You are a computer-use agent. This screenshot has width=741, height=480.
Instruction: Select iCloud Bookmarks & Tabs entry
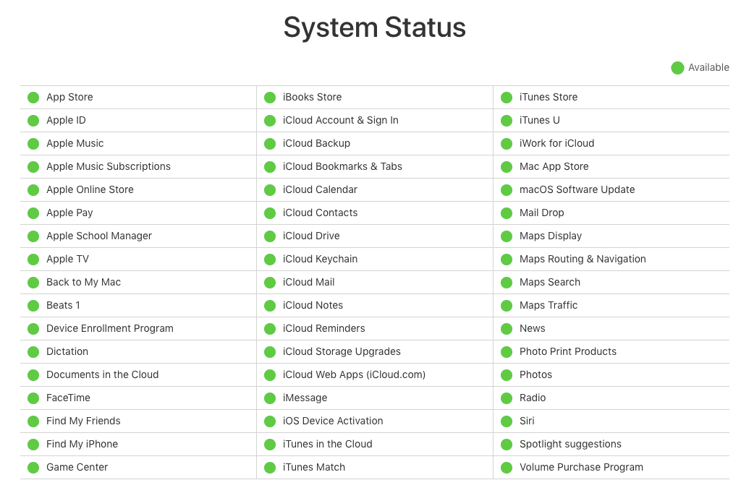pyautogui.click(x=342, y=166)
